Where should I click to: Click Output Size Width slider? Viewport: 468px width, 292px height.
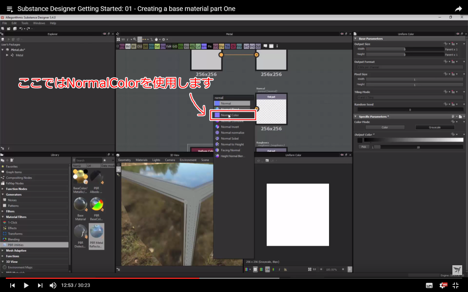pyautogui.click(x=405, y=49)
